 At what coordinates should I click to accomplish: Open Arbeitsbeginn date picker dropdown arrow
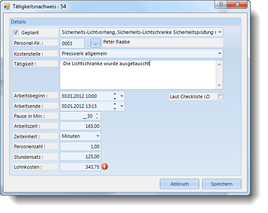pyautogui.click(x=122, y=96)
